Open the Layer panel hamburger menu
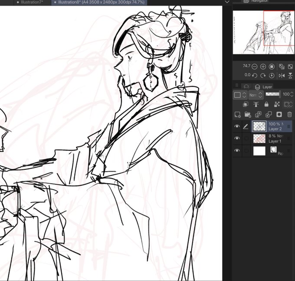Image resolution: width=295 pixels, height=281 pixels. coord(237,85)
